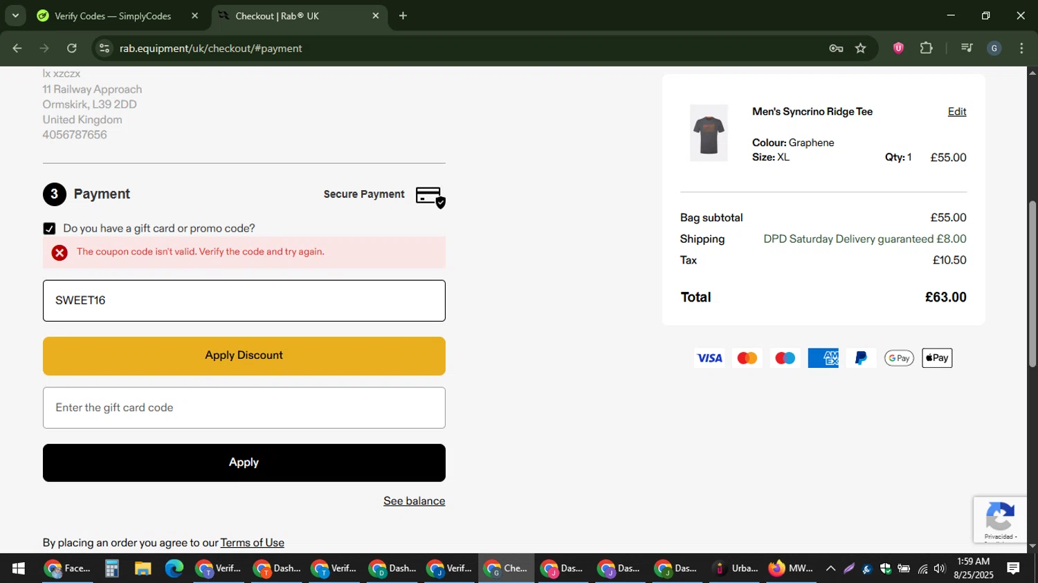
Task: Click the Payment step number 3 badge
Action: (55, 194)
